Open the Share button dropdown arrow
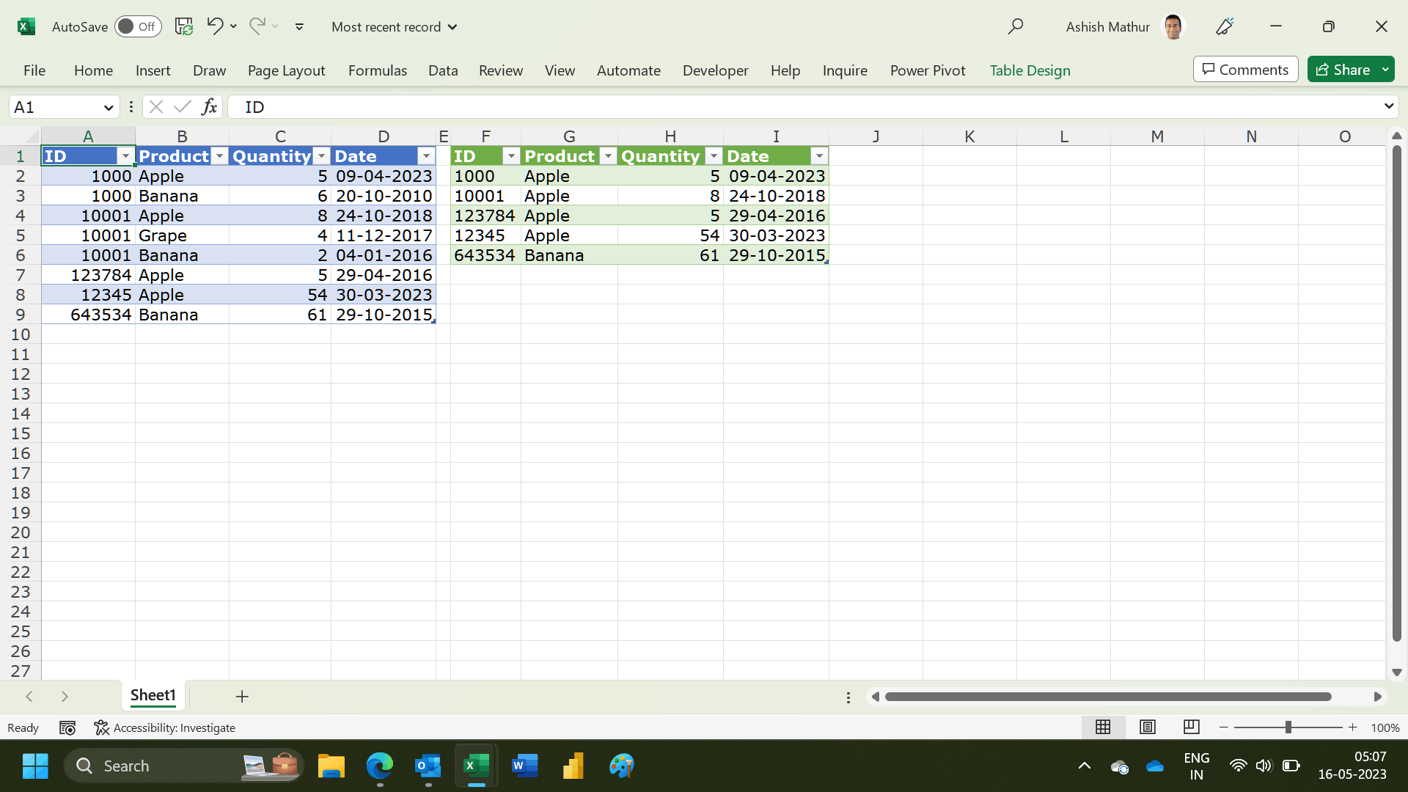 point(1385,70)
